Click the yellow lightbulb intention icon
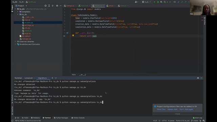Viewport: 217px width, 122px height. (x=73, y=36)
